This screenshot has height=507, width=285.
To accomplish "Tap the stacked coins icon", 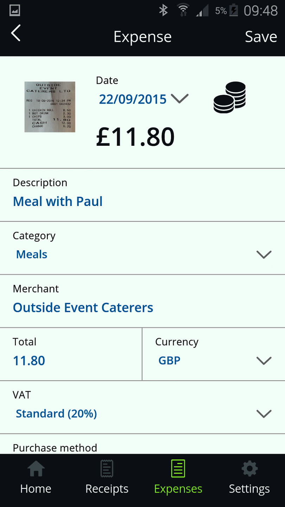I will [x=230, y=97].
